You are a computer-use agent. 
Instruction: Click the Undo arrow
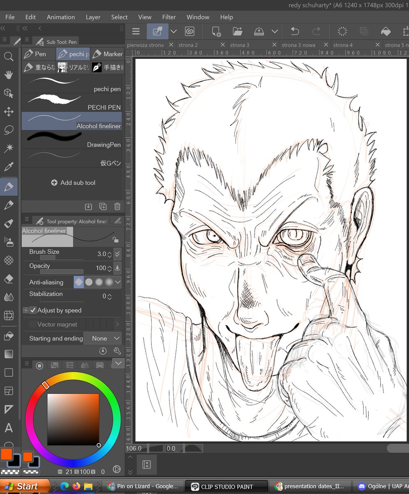coord(295,31)
